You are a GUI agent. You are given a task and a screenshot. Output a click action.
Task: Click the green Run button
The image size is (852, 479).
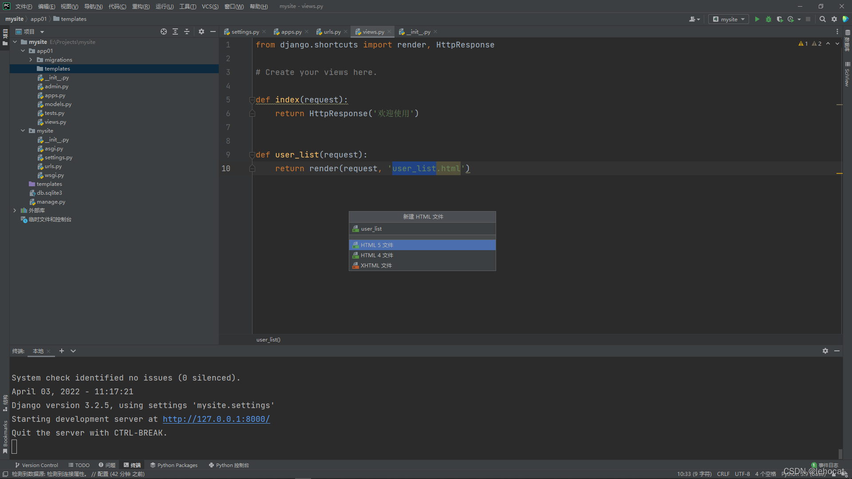pyautogui.click(x=757, y=19)
